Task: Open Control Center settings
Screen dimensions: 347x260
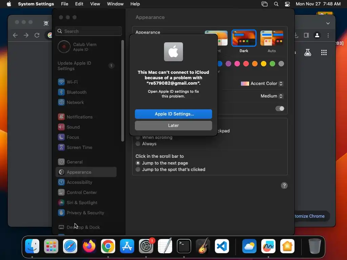Action: tap(86, 193)
